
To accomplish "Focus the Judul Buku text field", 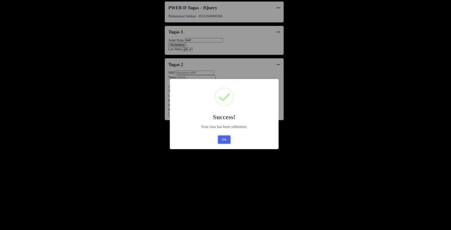I will [204, 40].
